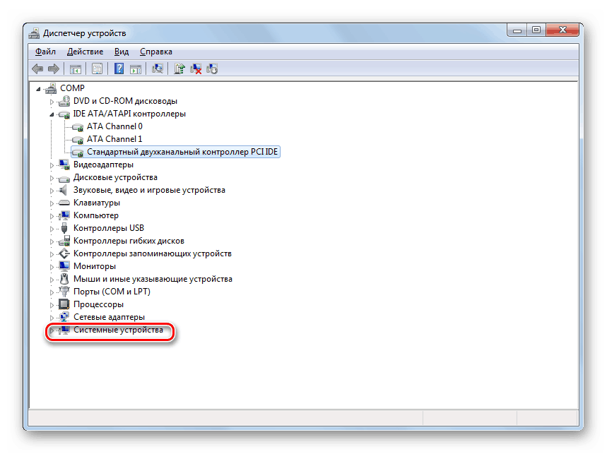607x454 pixels.
Task: Click the Show/hide console tree toolbar icon
Action: 75,68
